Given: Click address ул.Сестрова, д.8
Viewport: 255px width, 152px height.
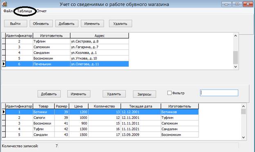Looking at the screenshot, I should coord(99,41).
